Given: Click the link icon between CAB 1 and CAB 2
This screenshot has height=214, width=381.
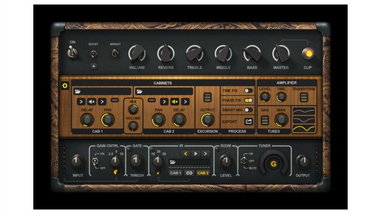Looking at the screenshot, I should coord(189,173).
